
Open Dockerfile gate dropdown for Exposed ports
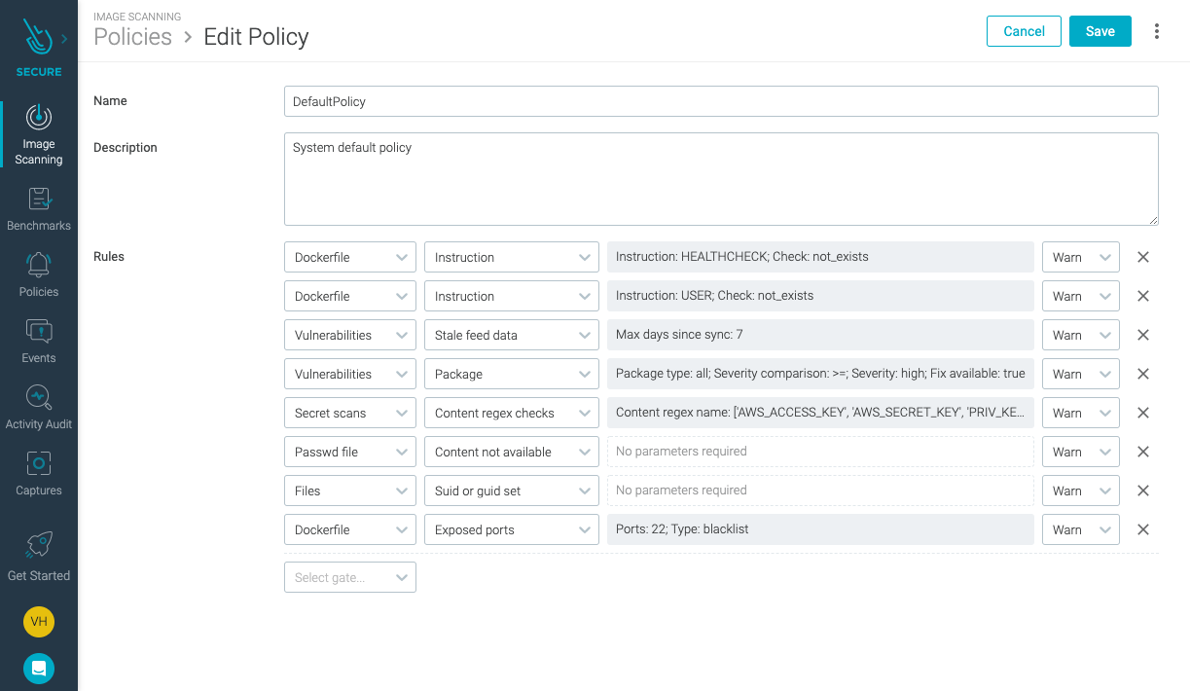tap(350, 529)
